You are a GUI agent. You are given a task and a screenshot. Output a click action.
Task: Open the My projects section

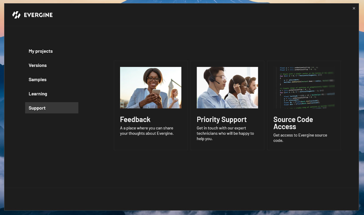[41, 51]
